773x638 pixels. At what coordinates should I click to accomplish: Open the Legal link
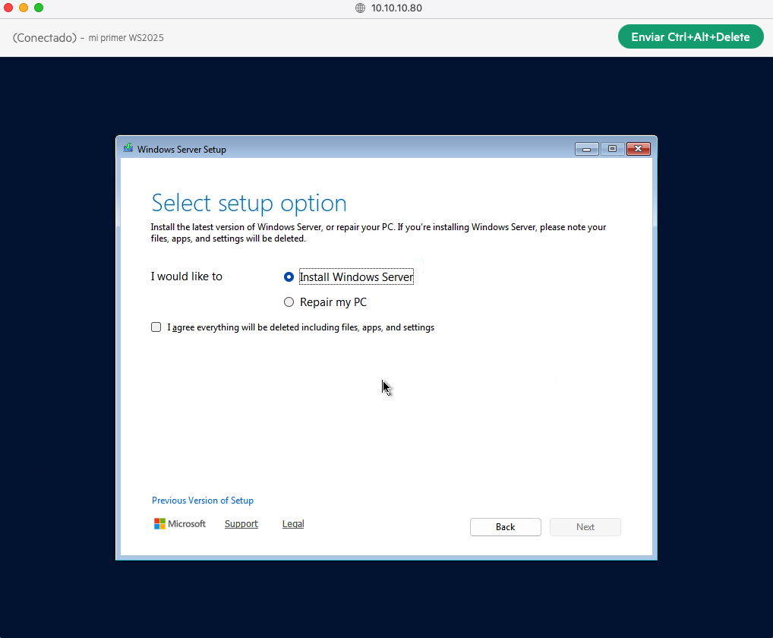tap(293, 523)
